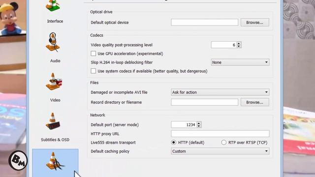
Task: Select HTTP (default) stream transport
Action: (x=174, y=142)
